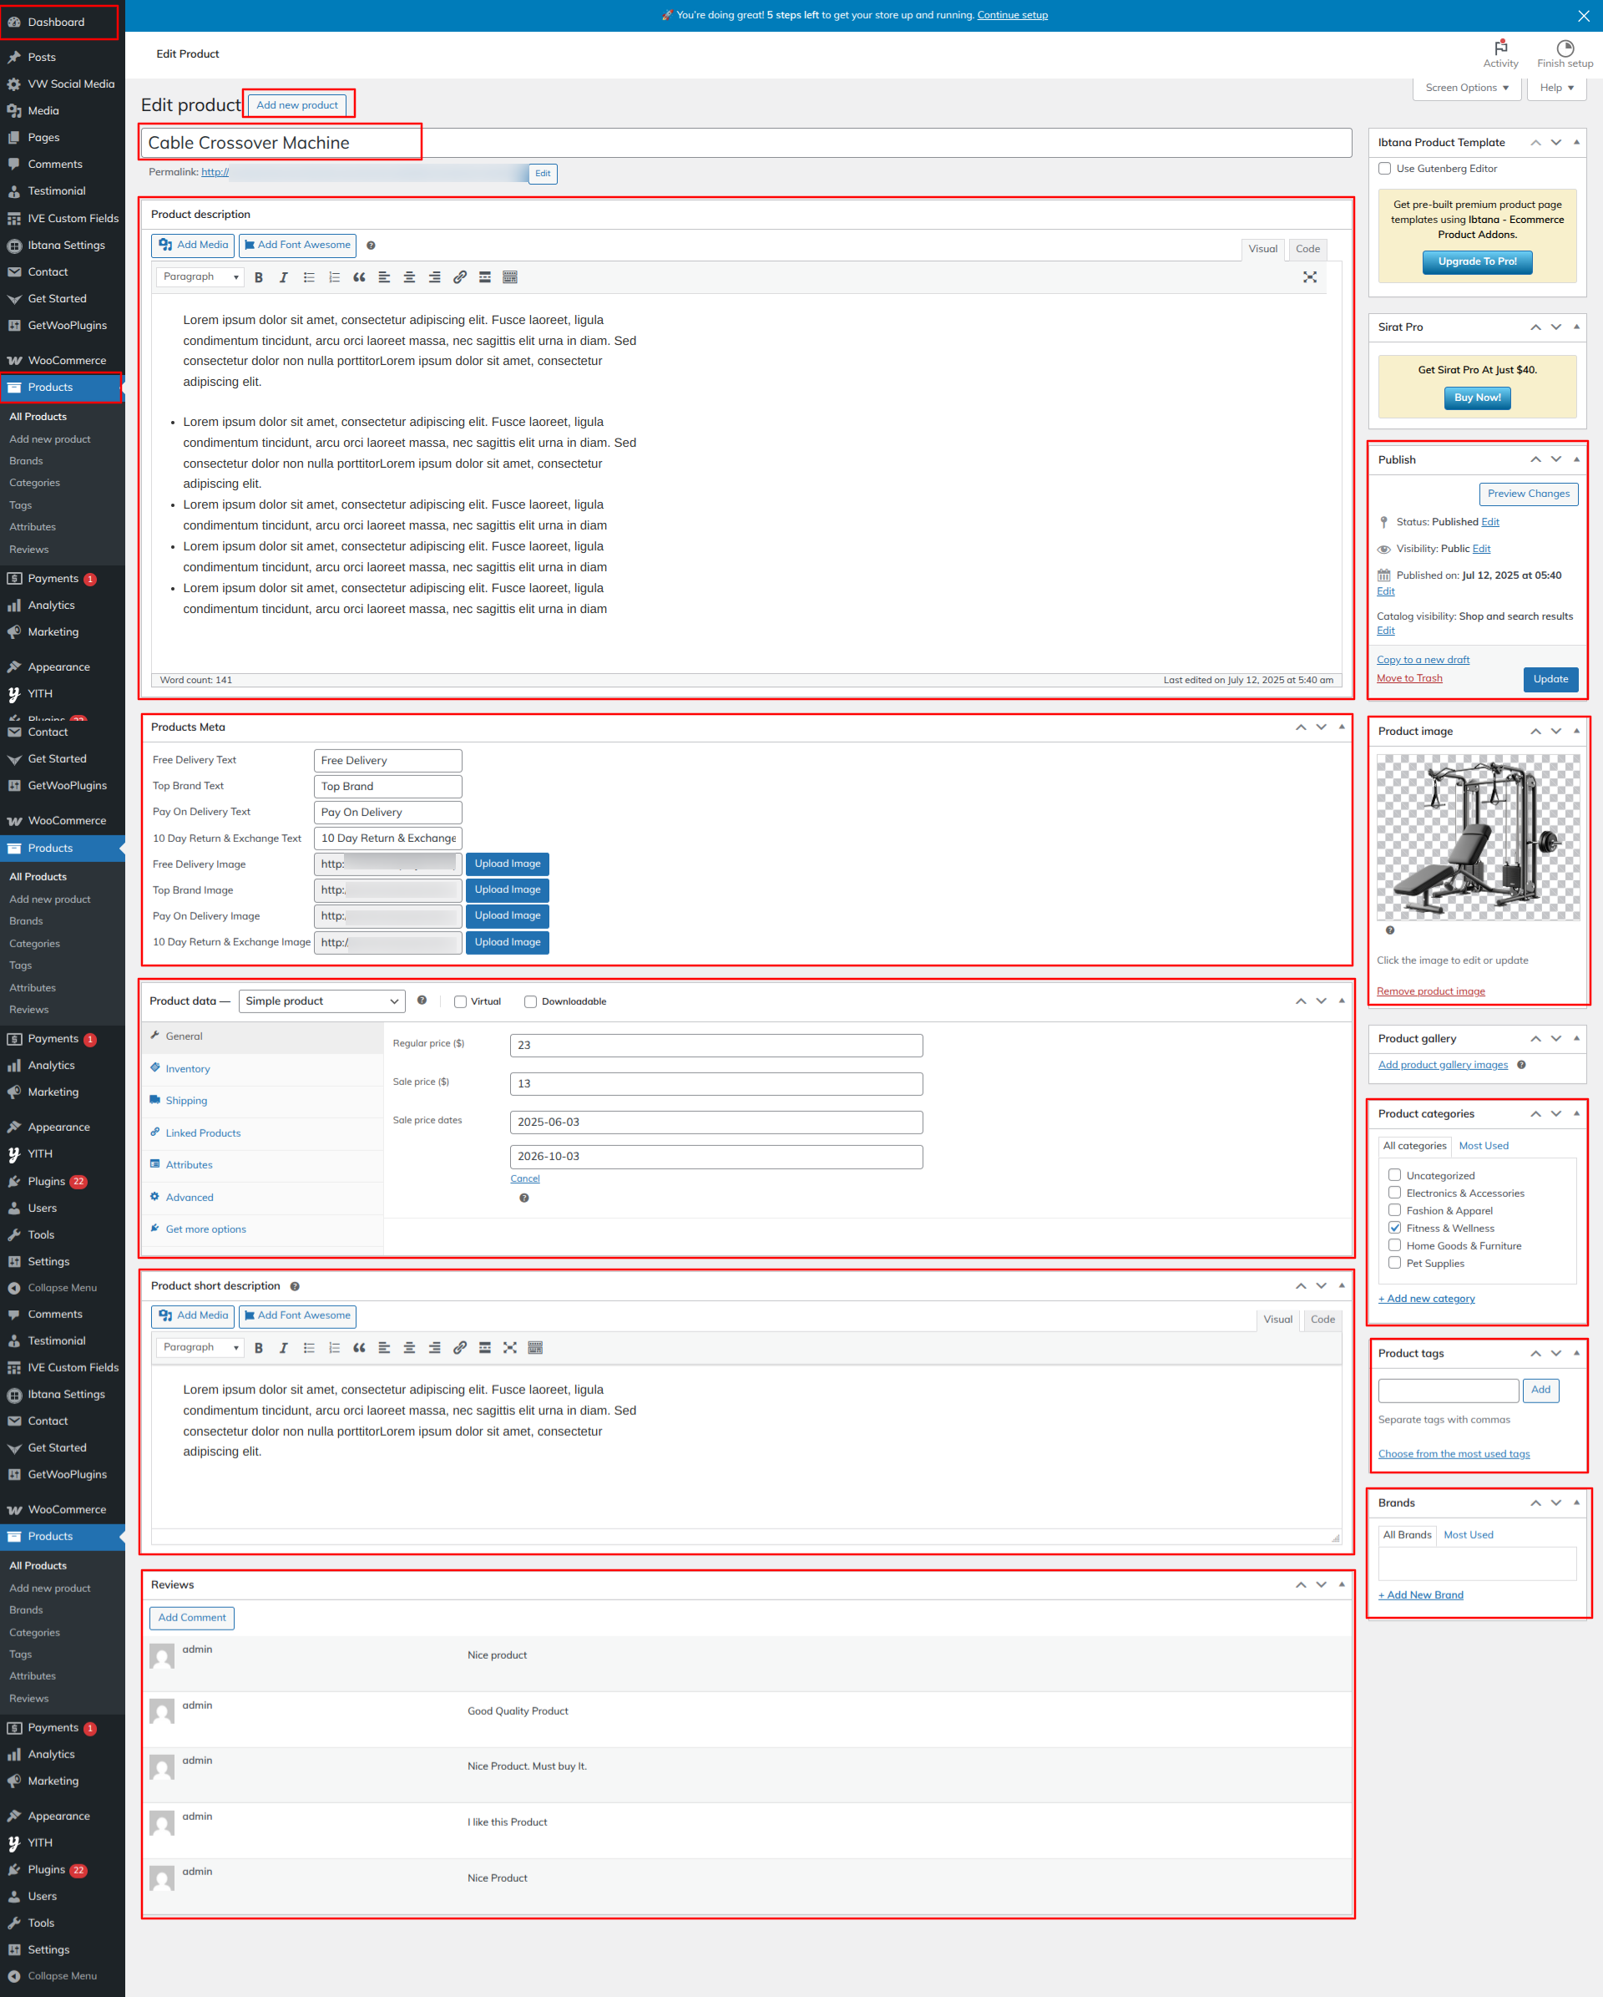Expand Screen Options panel
The image size is (1603, 1997).
(x=1467, y=88)
